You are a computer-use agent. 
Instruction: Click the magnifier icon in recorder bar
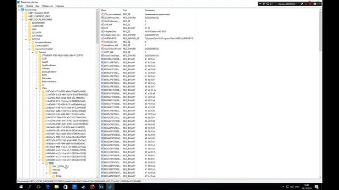(x=267, y=4)
